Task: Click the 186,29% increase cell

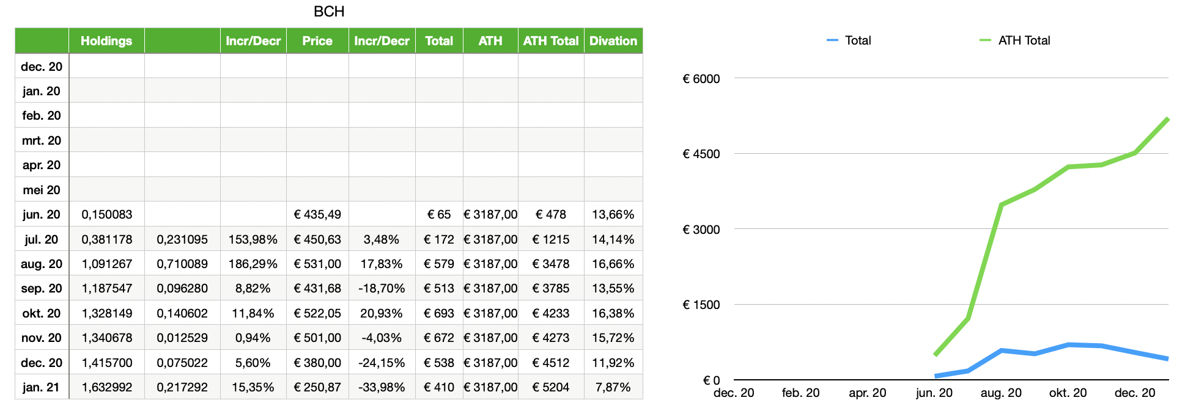Action: click(253, 264)
